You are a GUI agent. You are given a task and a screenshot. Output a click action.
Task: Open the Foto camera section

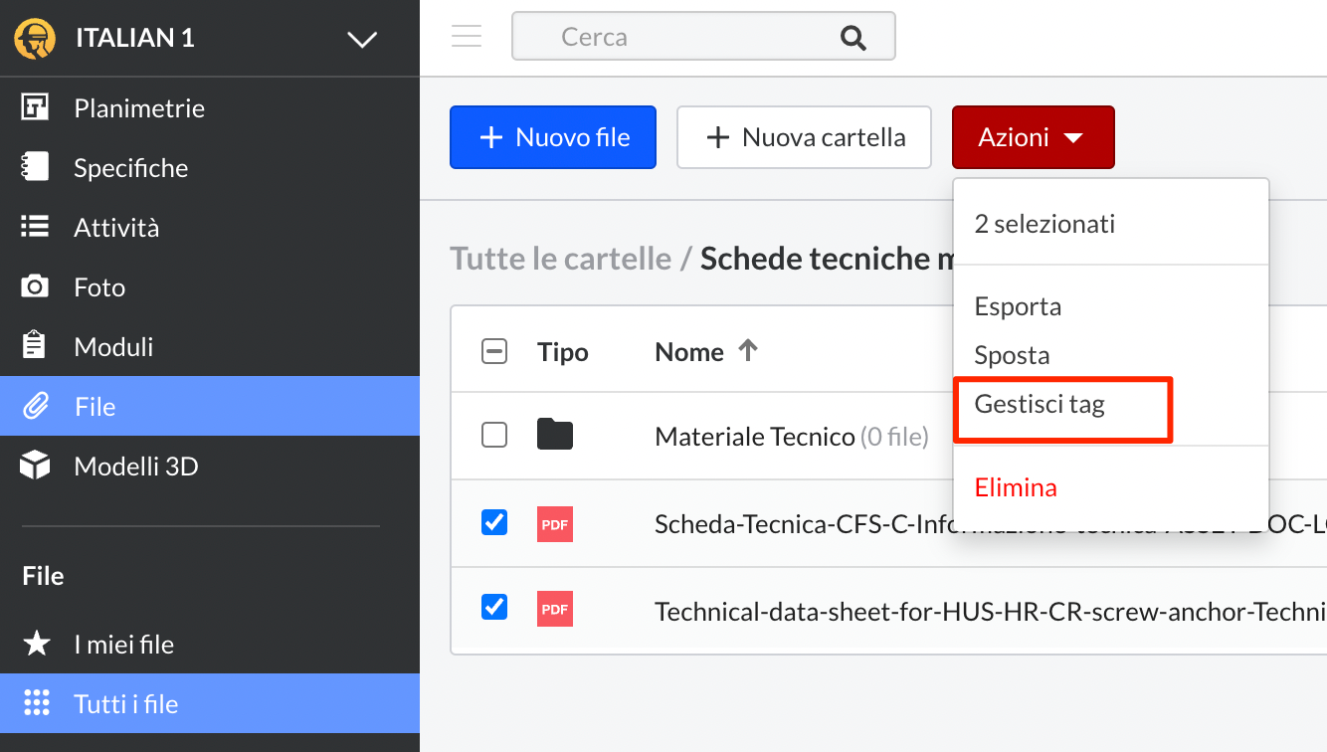pos(99,286)
